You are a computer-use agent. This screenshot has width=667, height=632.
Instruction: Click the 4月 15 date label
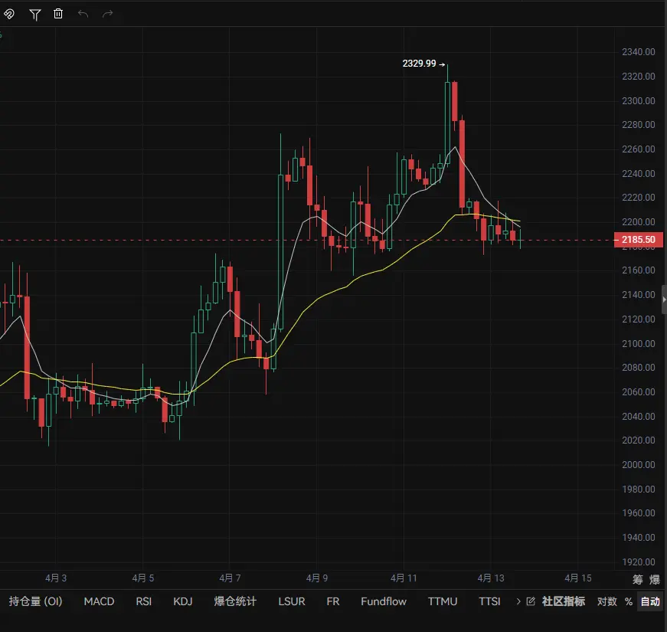(577, 578)
